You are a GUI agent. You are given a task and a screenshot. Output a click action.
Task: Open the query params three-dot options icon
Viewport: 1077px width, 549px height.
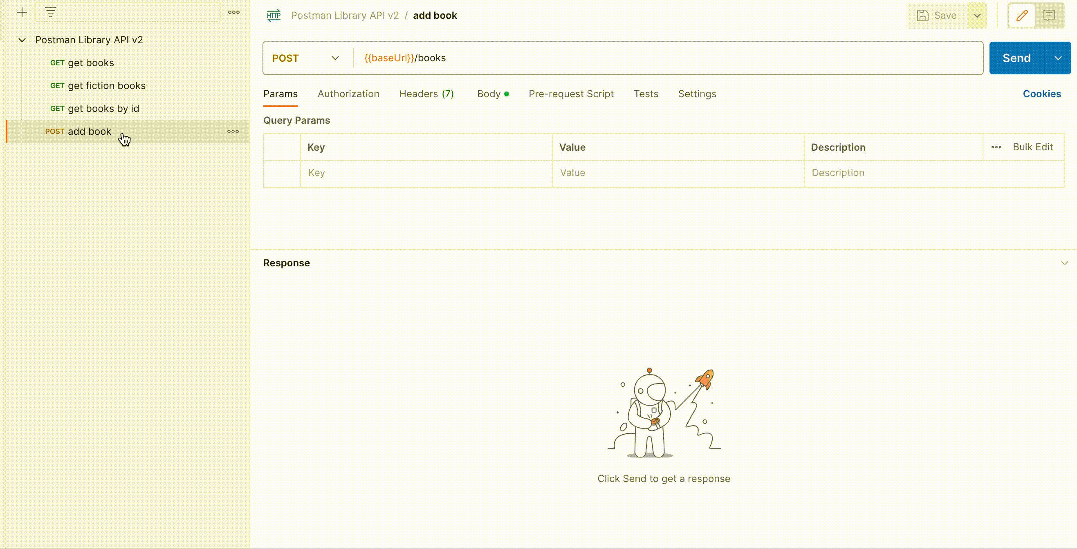pos(996,147)
